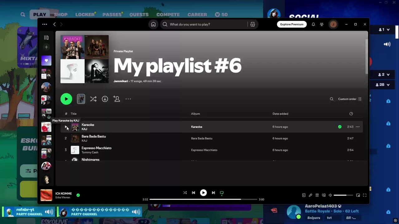The height and width of the screenshot is (224, 399).
Task: Expand the Fortnite group with 2 members
Action: 384,75
